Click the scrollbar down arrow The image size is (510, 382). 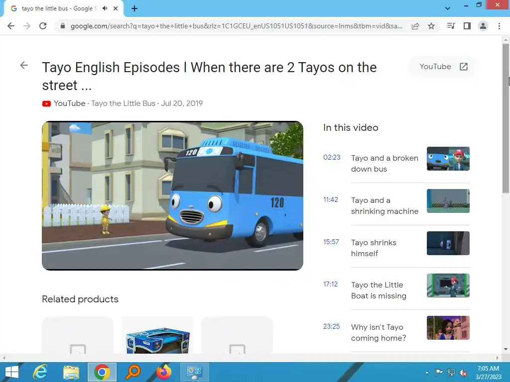click(x=506, y=349)
